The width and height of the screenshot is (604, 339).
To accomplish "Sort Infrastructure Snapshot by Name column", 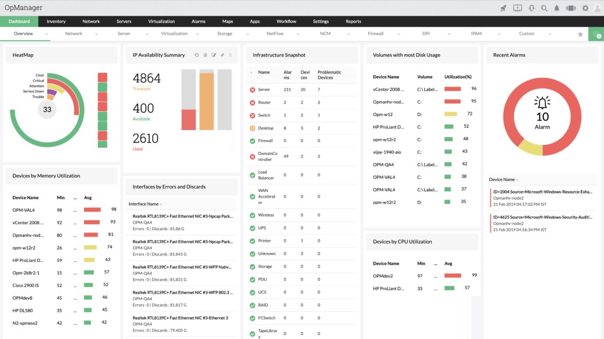I will [264, 72].
